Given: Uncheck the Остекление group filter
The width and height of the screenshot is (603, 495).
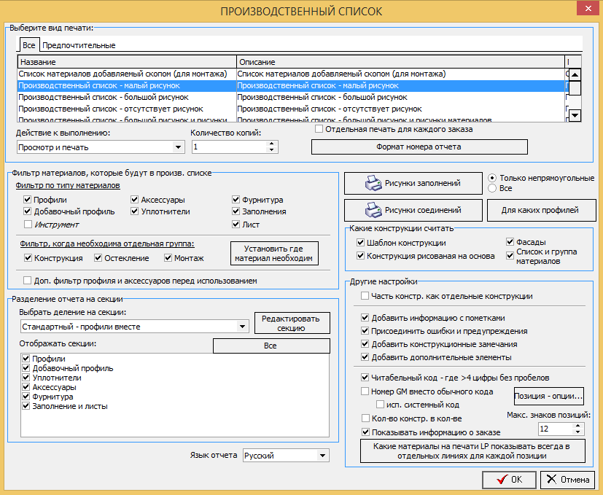Looking at the screenshot, I should (98, 258).
